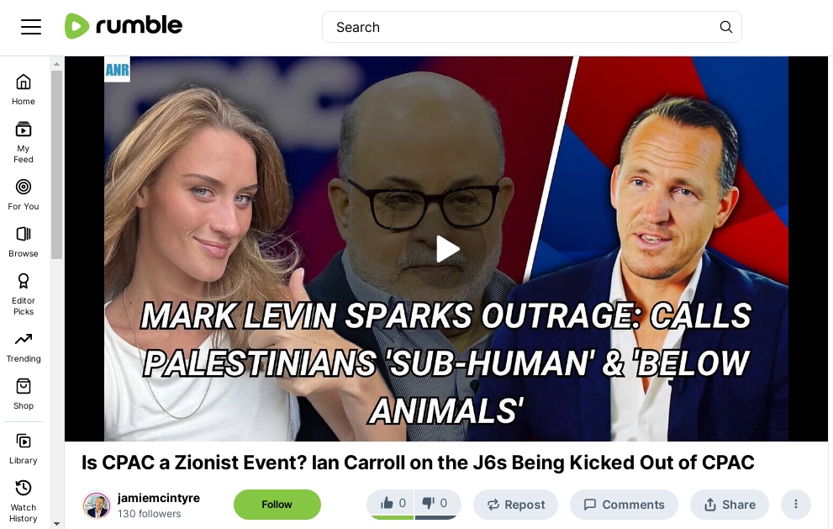
Task: Open the Shop page
Action: [x=24, y=394]
